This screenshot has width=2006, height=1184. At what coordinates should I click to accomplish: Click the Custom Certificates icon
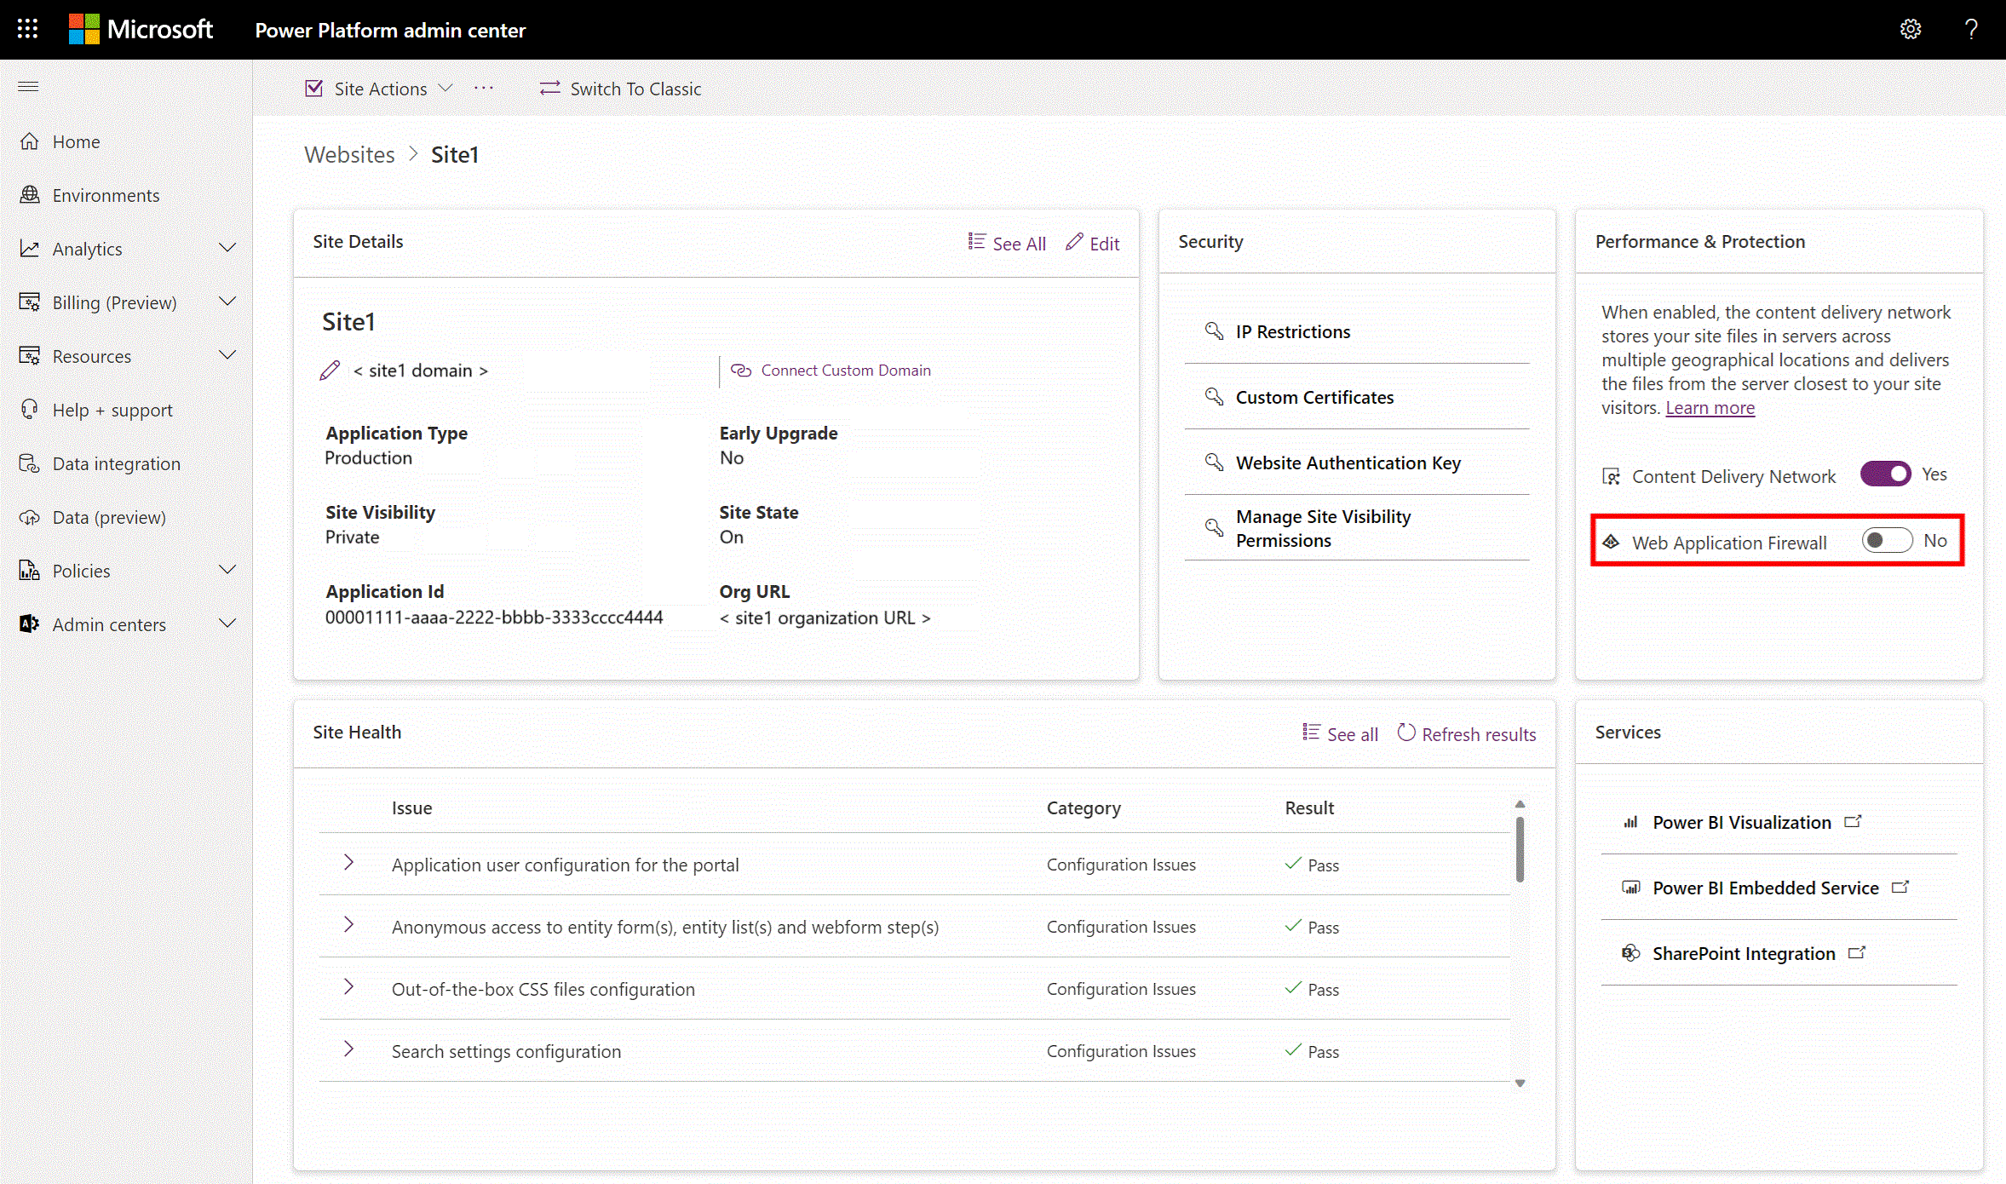pos(1211,396)
